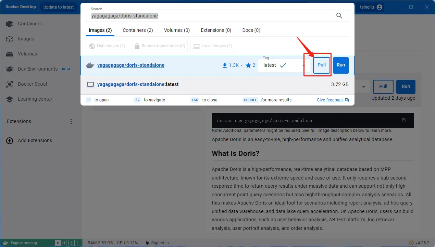Copy the docker run command
Image resolution: width=435 pixels, height=247 pixels.
coord(404,120)
